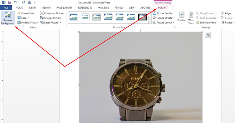Click the Save icon in quick access toolbar
The image size is (235, 123).
tap(10, 2)
